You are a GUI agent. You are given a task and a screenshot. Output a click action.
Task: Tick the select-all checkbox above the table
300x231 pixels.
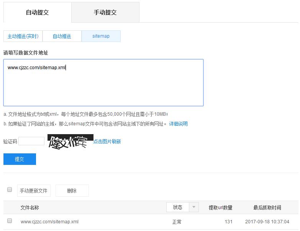[x=10, y=189]
